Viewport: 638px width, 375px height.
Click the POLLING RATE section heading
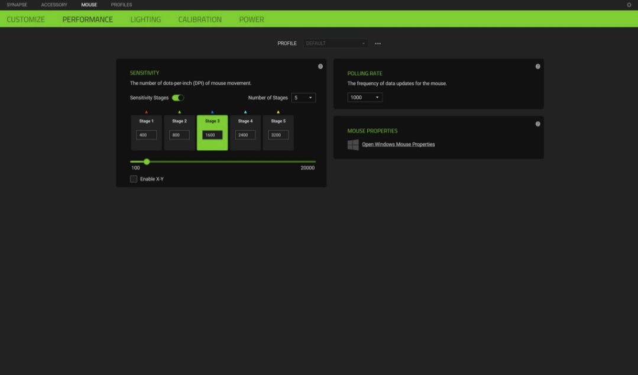click(365, 73)
